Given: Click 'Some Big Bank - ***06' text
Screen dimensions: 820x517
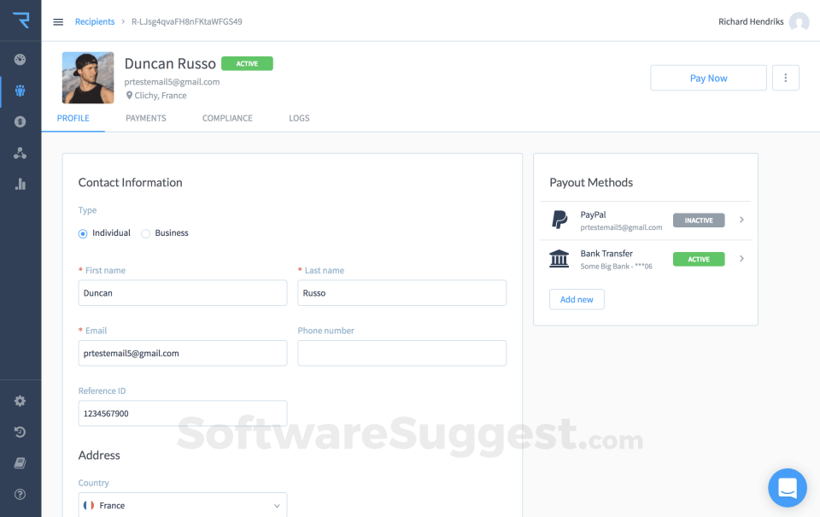Looking at the screenshot, I should pos(616,267).
